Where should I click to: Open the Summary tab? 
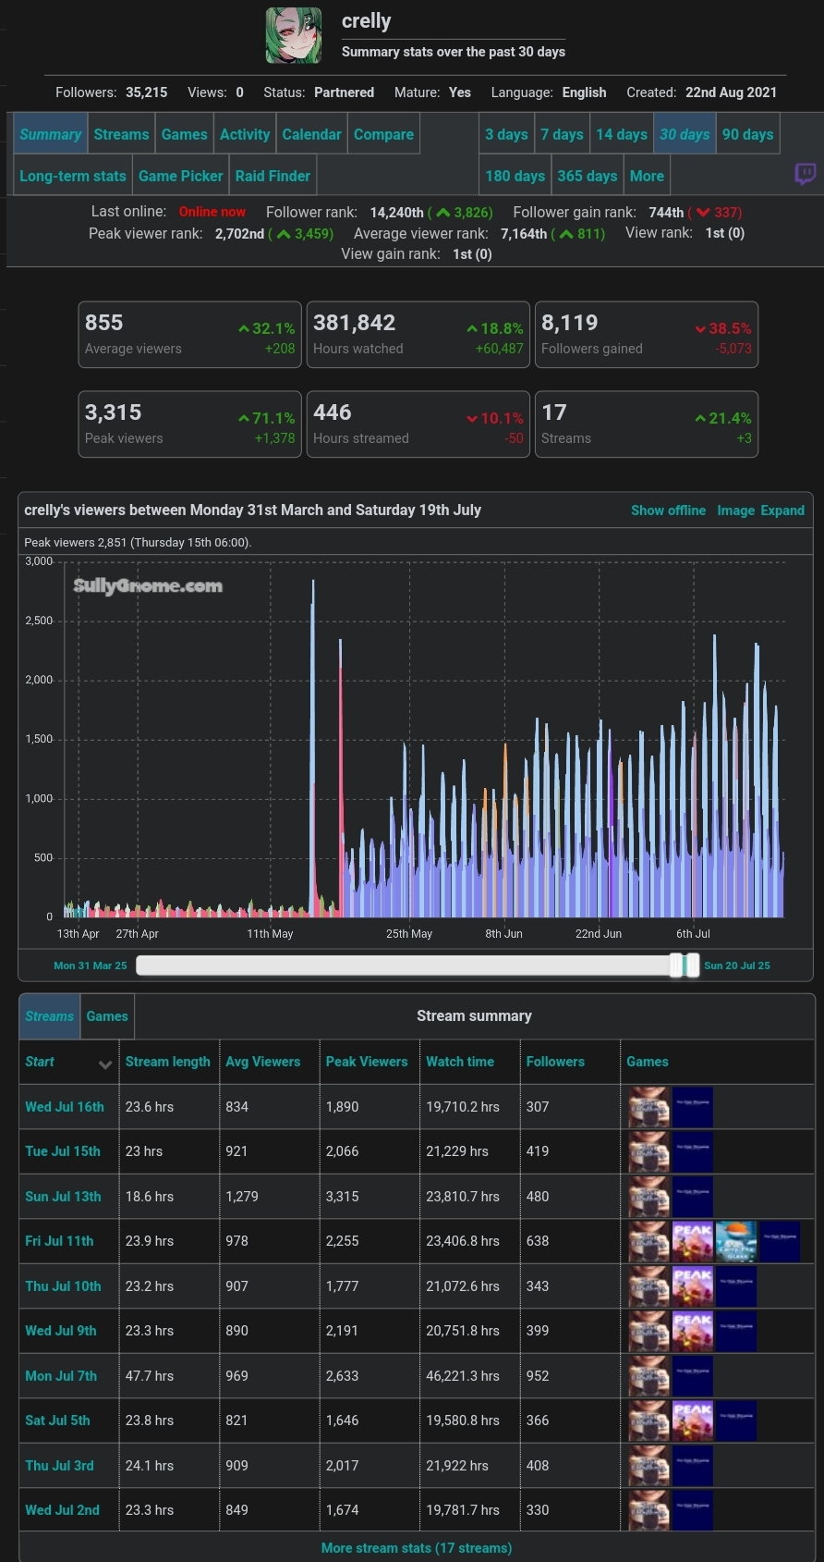pos(51,134)
